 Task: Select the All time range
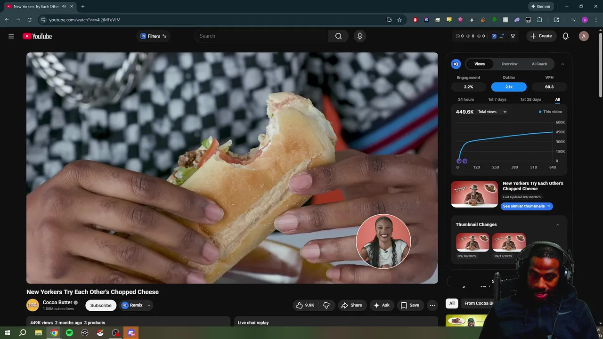tap(557, 99)
